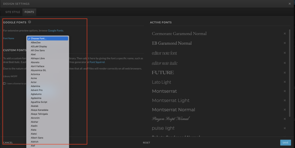Select Agbalumo font option
Viewport: 295px width, 148px height.
coord(48,94)
